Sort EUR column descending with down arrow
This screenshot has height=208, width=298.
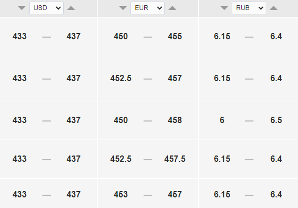[123, 8]
